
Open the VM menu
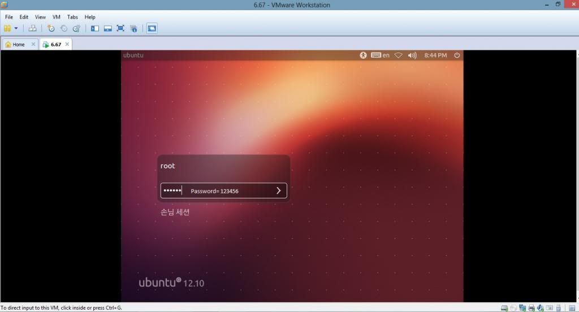(x=56, y=17)
